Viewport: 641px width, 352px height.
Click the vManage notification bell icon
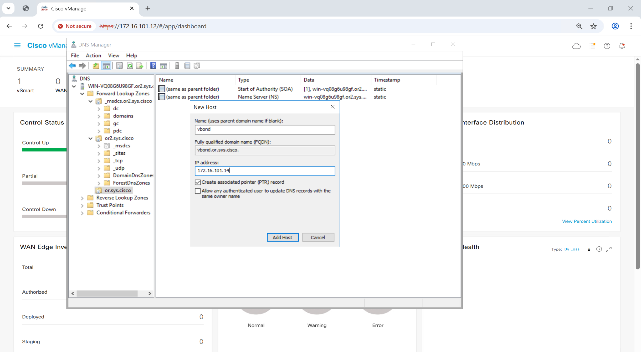click(622, 46)
